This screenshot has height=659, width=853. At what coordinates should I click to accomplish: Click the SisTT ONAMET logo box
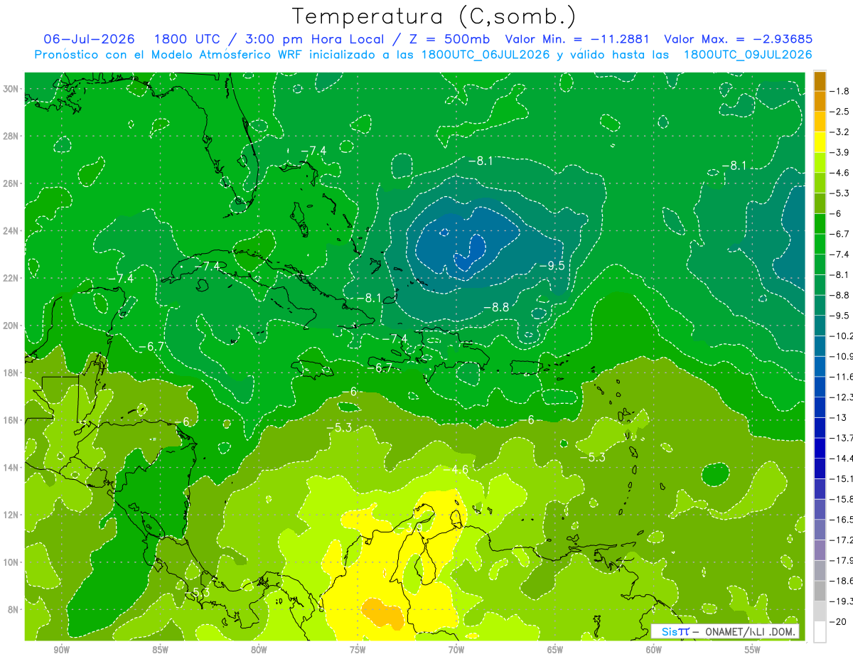(x=725, y=631)
